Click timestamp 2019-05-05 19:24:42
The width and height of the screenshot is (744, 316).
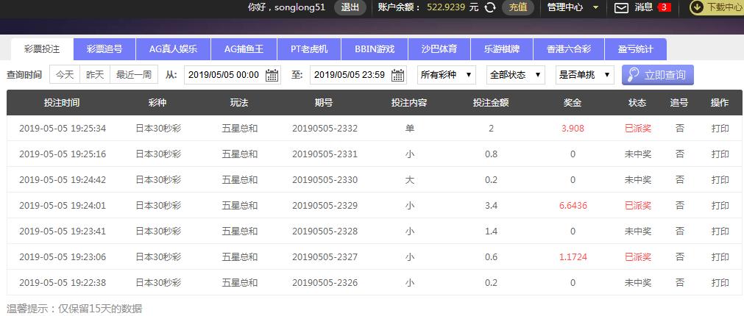tap(62, 179)
